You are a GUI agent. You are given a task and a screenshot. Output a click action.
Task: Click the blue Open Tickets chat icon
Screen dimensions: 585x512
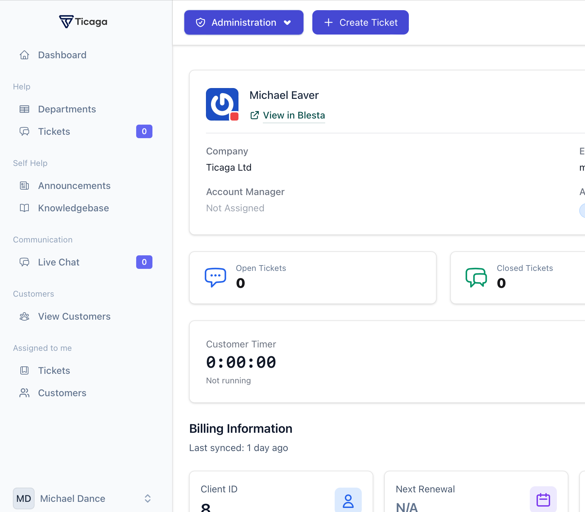(215, 277)
